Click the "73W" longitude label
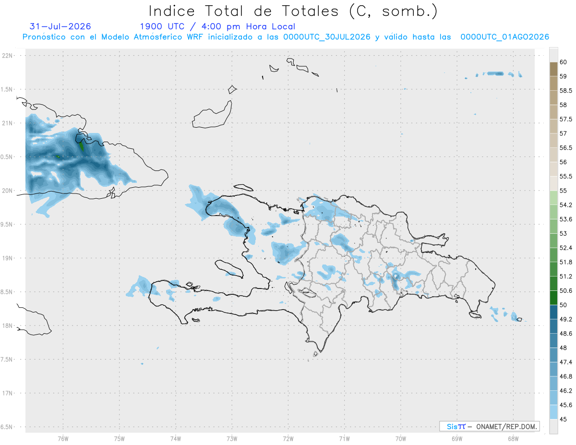Image resolution: width=576 pixels, height=445 pixels. coord(232,438)
